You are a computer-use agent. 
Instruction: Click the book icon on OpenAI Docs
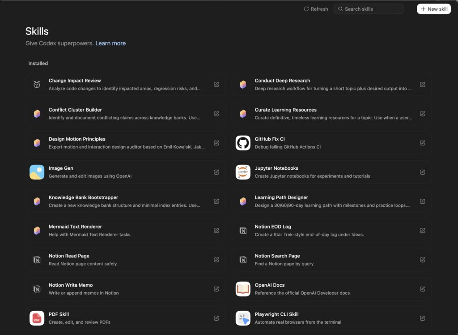click(242, 288)
